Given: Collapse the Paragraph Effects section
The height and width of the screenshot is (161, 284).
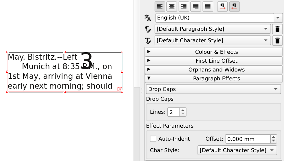Looking at the screenshot, I should [214, 79].
